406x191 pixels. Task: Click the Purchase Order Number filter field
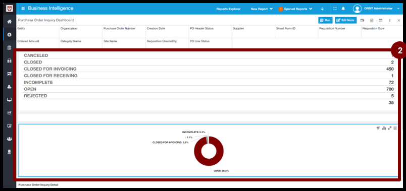coord(124,32)
